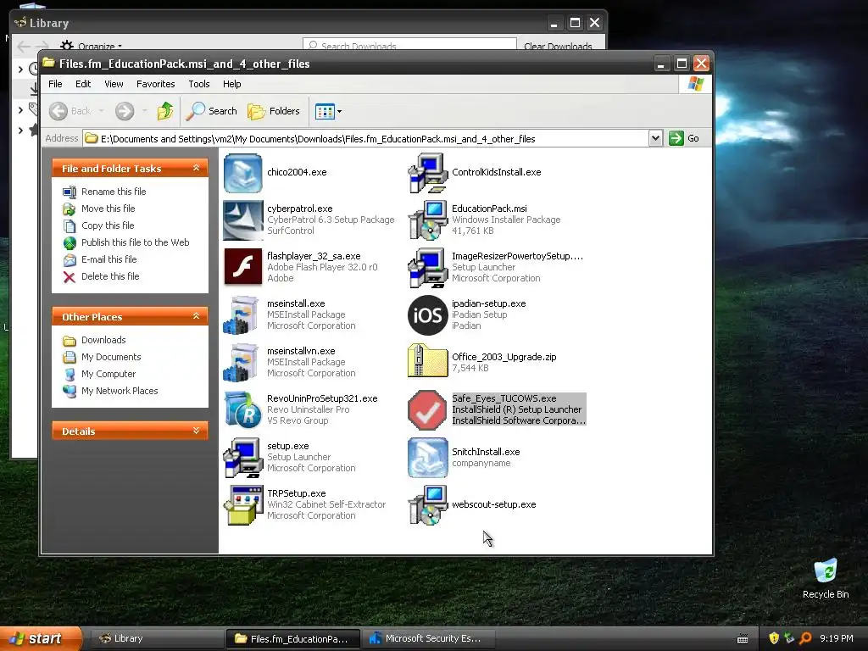Collapse the Other Places panel
Viewport: 868px width, 651px height.
(x=196, y=316)
